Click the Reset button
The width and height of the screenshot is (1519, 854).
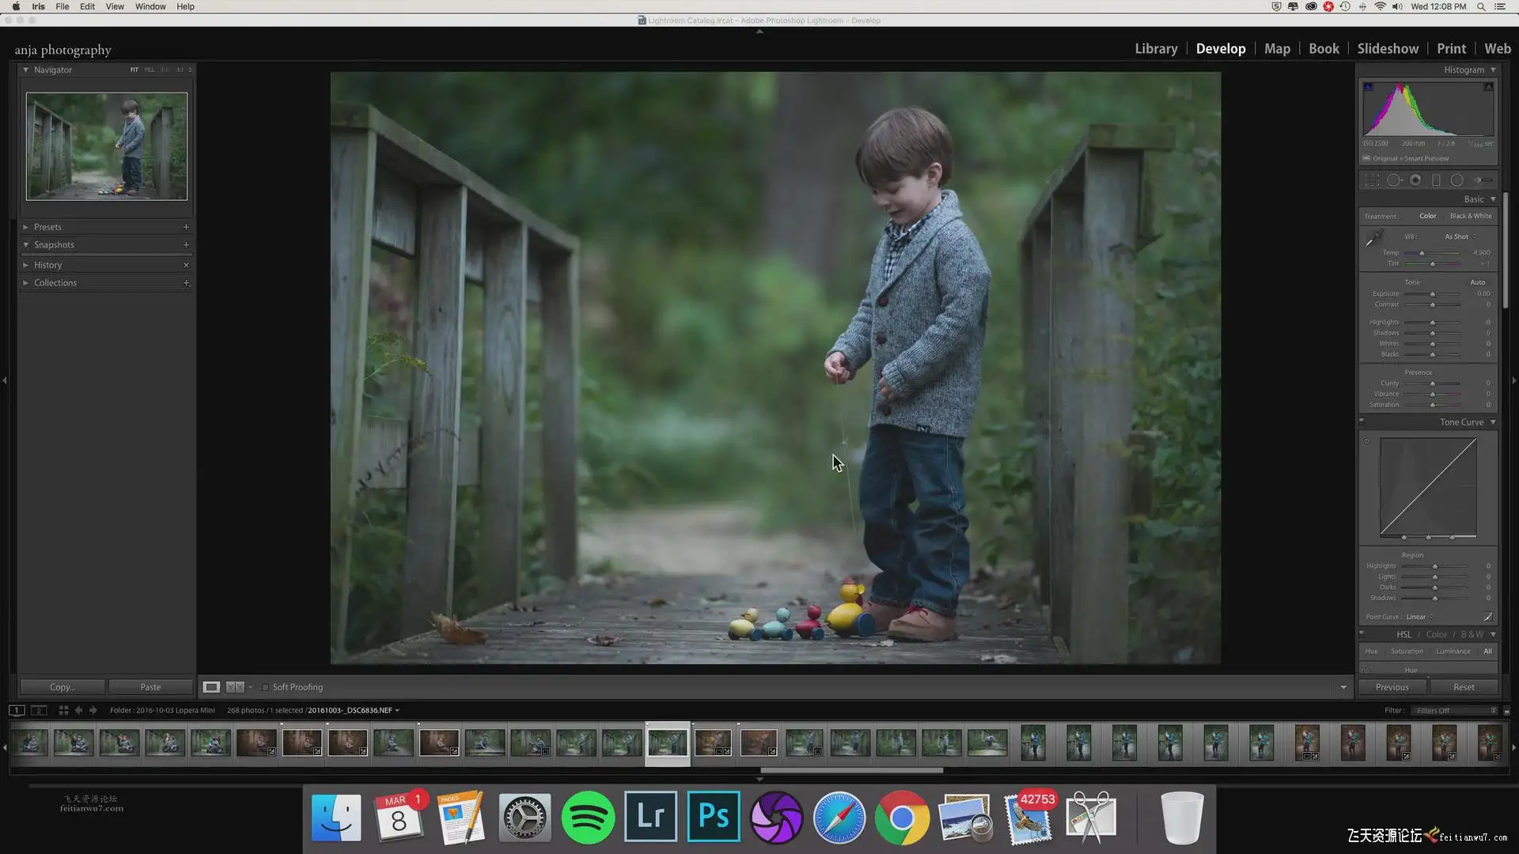click(1464, 687)
